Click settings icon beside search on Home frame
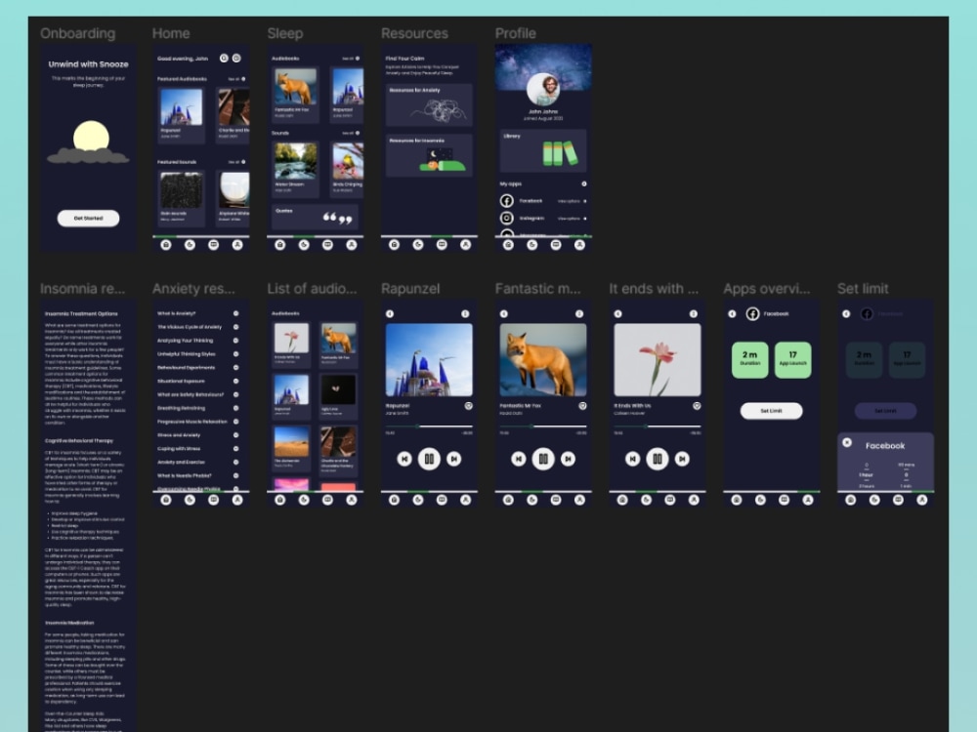The image size is (977, 732). click(x=236, y=58)
